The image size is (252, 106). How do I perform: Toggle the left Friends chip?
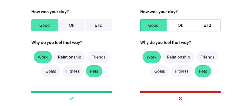click(x=99, y=57)
